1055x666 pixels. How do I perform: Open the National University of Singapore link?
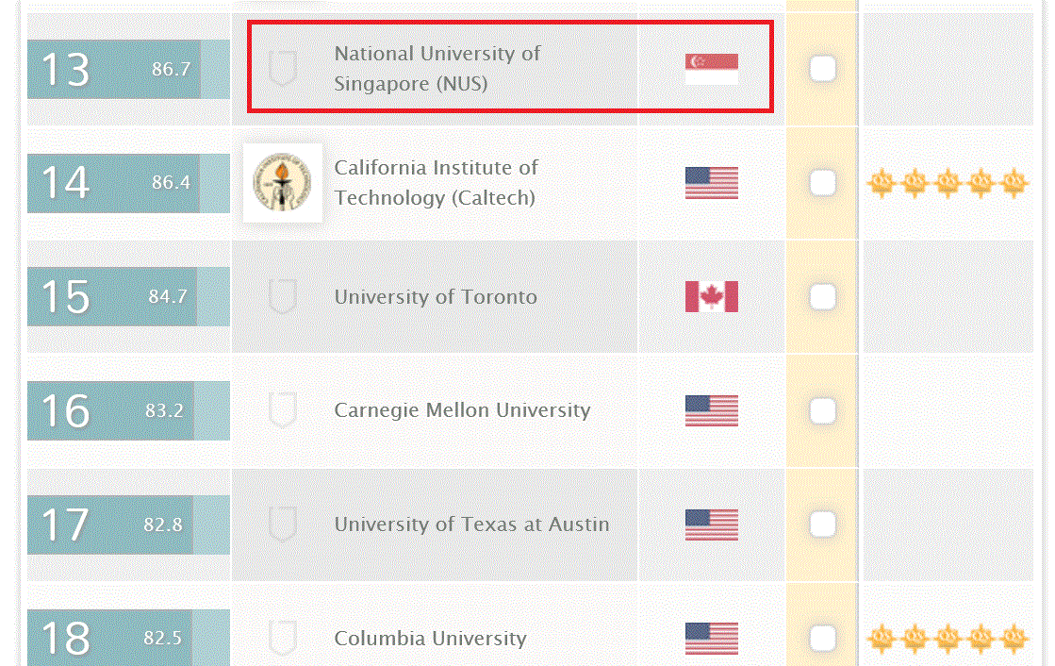pyautogui.click(x=437, y=67)
